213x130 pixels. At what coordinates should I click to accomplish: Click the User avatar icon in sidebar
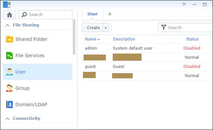[10, 72]
